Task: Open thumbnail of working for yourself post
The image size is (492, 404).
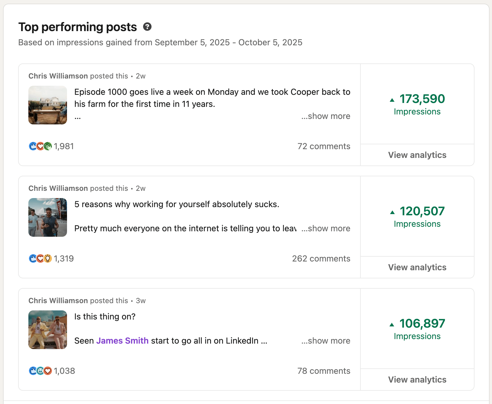Action: tap(48, 217)
